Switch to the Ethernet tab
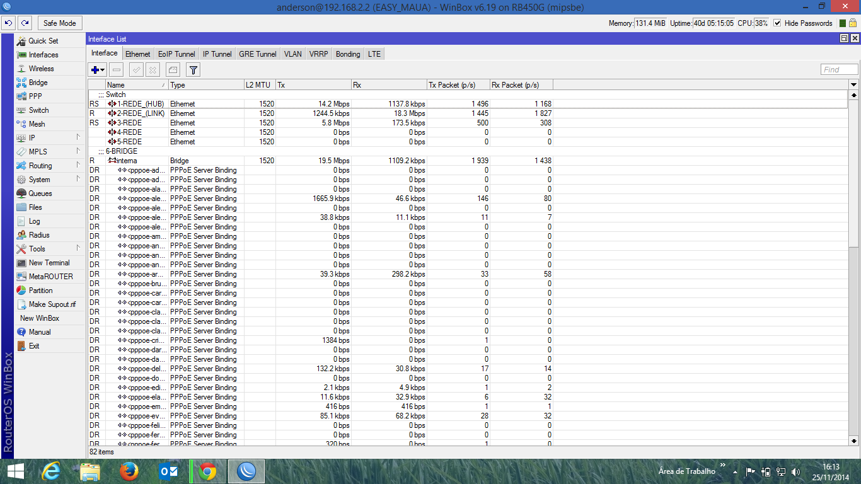The image size is (861, 484). point(138,54)
